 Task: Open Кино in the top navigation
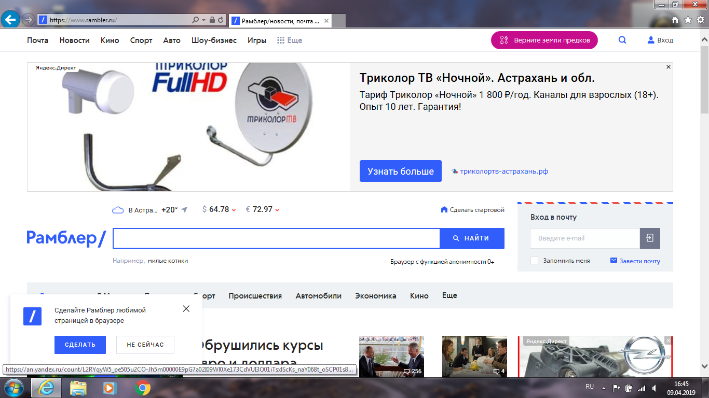pyautogui.click(x=110, y=40)
